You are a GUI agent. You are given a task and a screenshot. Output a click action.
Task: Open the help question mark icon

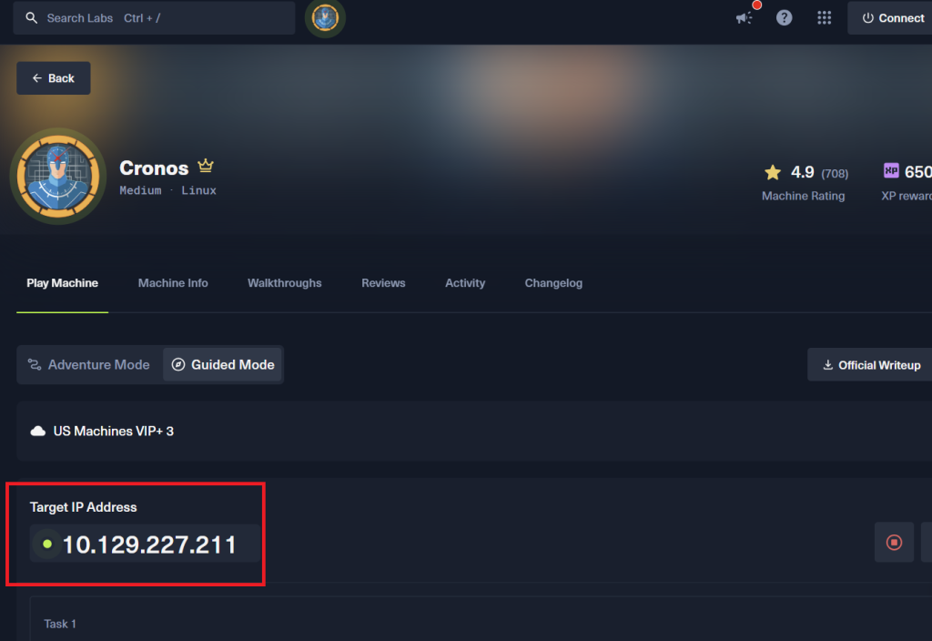(784, 18)
